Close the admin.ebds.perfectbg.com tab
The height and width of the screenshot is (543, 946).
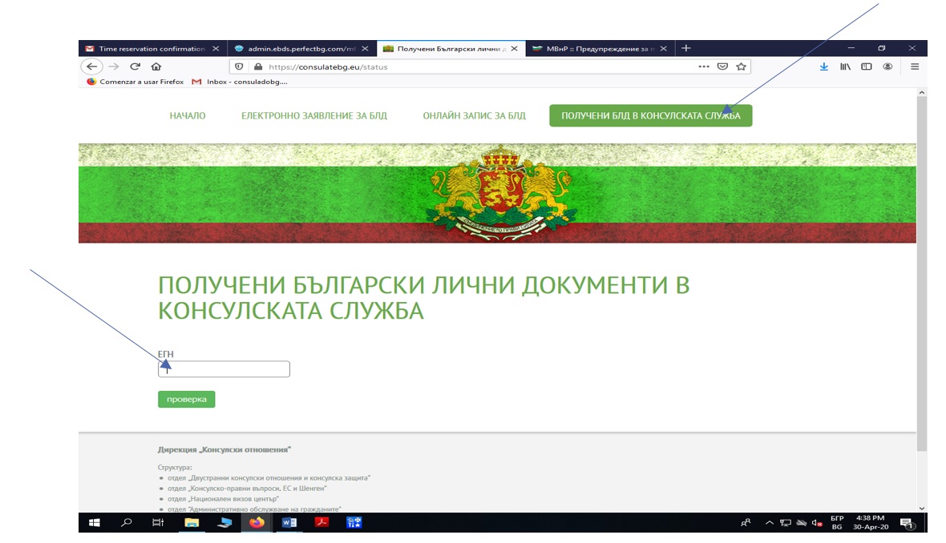[365, 49]
